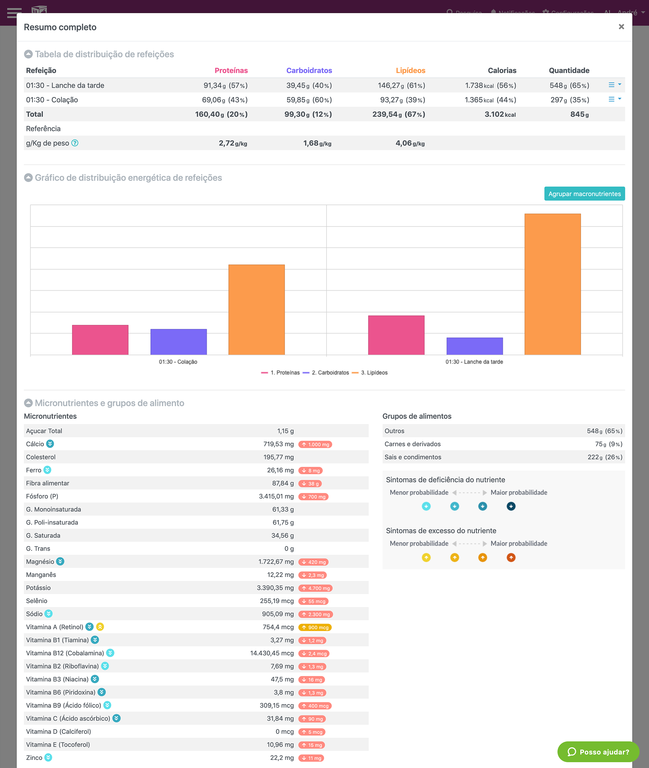Open the André user dropdown
The width and height of the screenshot is (649, 768).
point(631,12)
